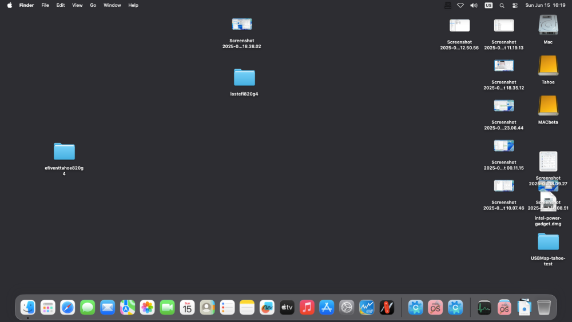Select Screenshot ending 18.38.02 thumbnail
Image resolution: width=572 pixels, height=322 pixels.
[242, 24]
